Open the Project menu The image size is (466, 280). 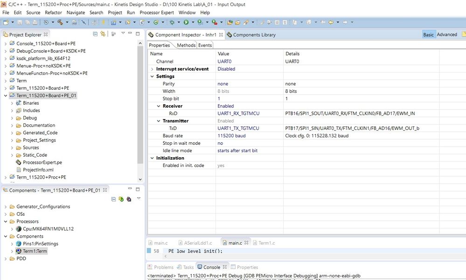tap(115, 13)
